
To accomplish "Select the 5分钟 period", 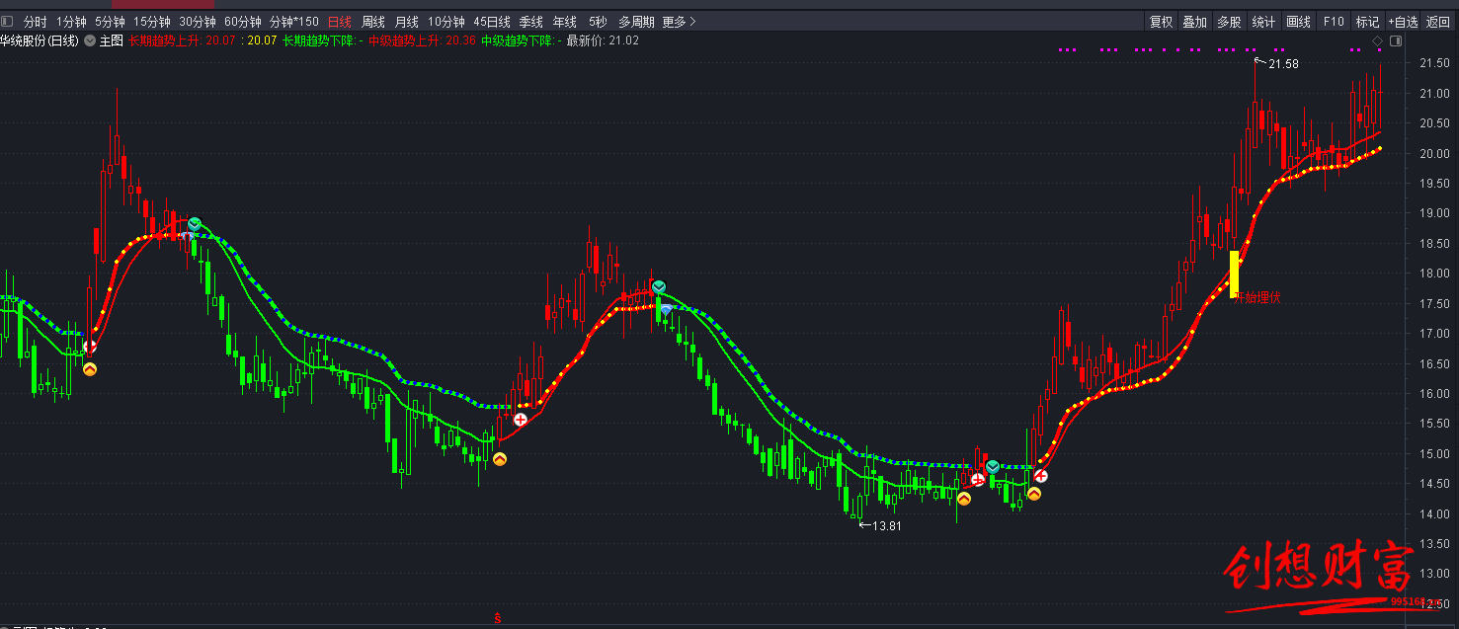I will pyautogui.click(x=110, y=22).
